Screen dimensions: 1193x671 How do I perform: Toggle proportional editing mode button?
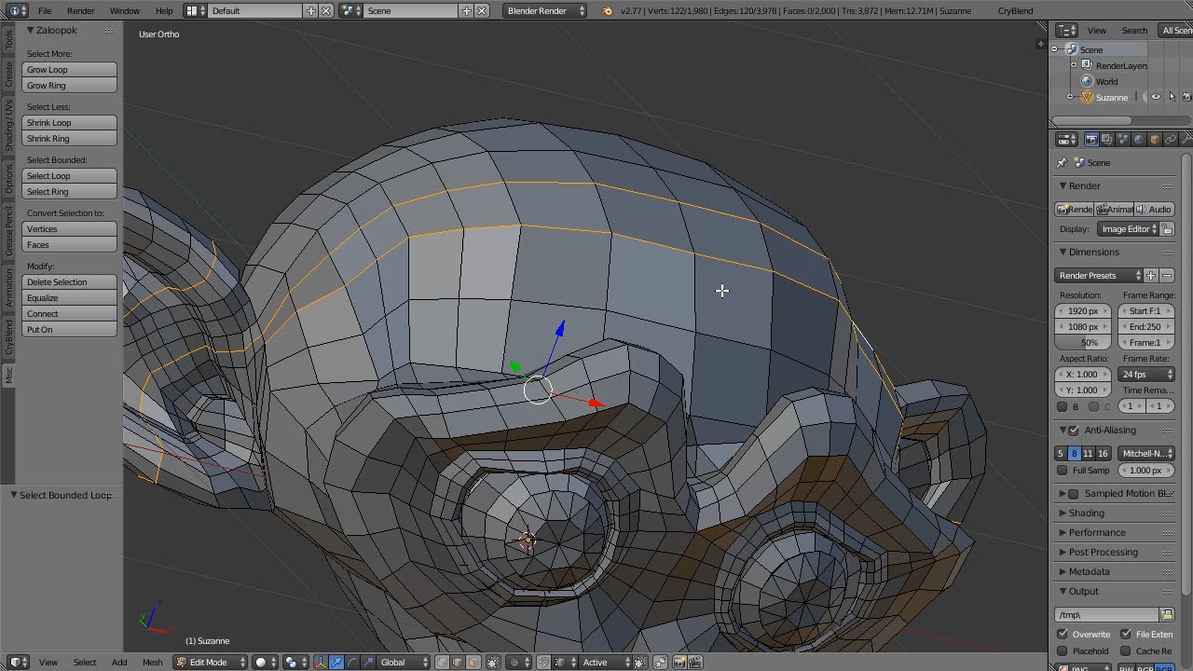[x=518, y=663]
